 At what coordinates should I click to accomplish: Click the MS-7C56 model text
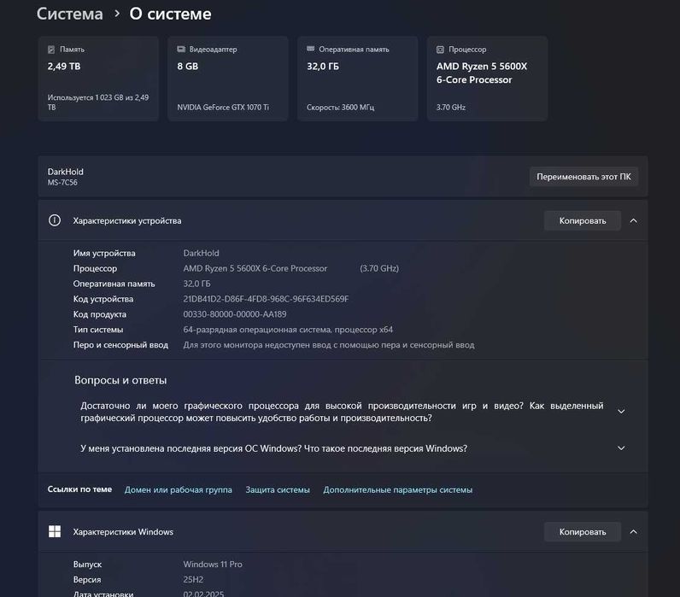tap(62, 183)
